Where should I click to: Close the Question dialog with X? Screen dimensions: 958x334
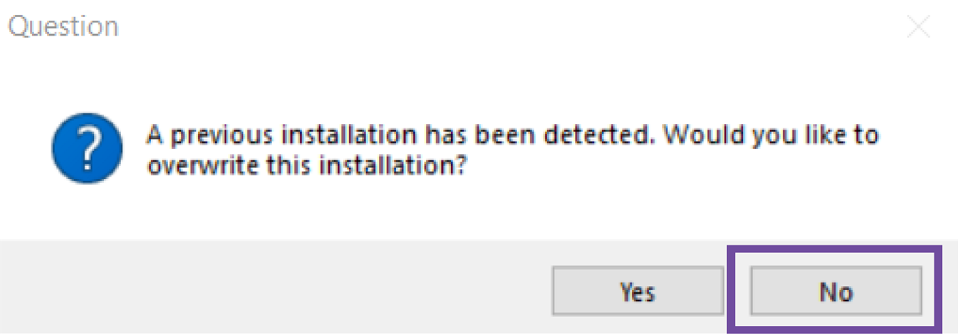(x=918, y=27)
